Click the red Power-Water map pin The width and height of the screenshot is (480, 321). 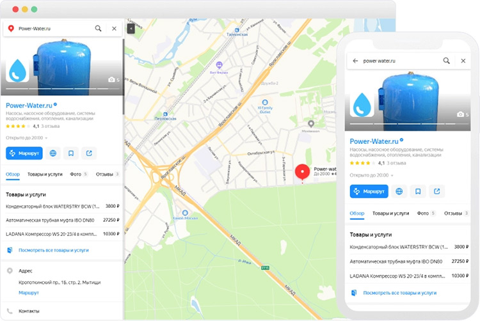coord(303,172)
